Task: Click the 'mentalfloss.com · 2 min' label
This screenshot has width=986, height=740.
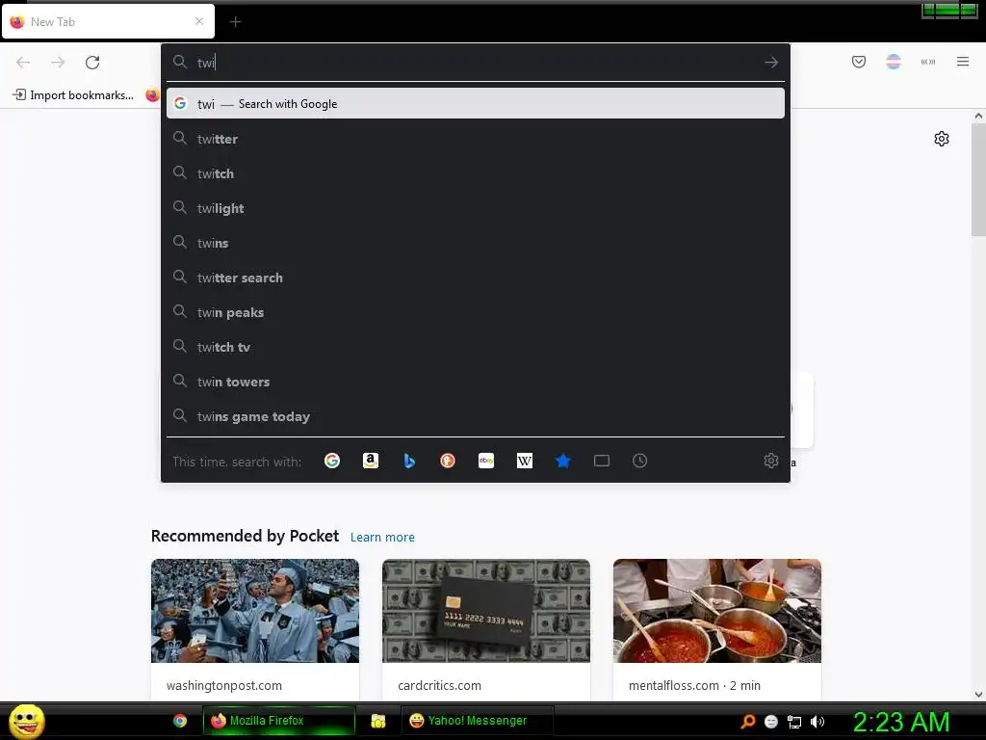Action: tap(694, 685)
